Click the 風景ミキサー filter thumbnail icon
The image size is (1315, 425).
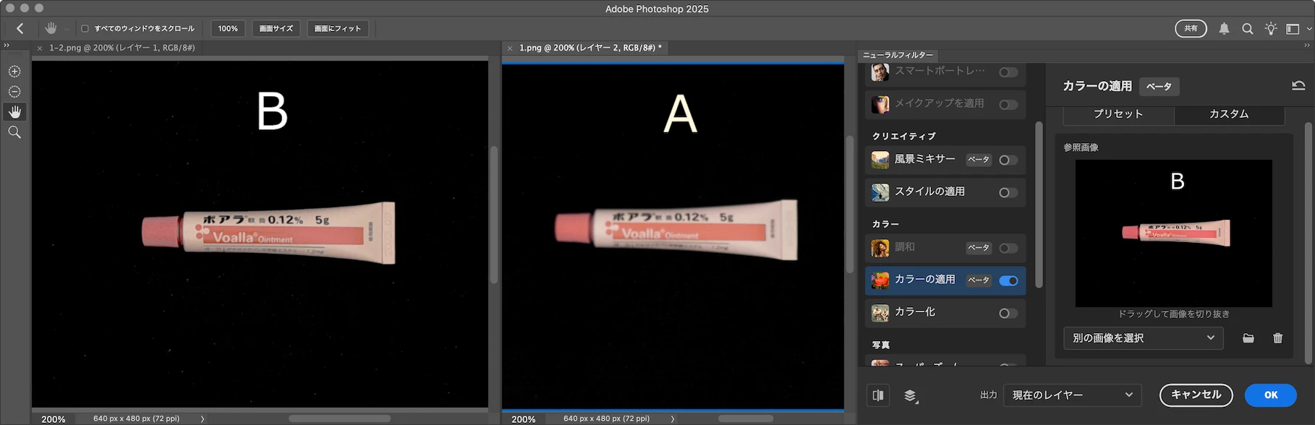pyautogui.click(x=880, y=160)
